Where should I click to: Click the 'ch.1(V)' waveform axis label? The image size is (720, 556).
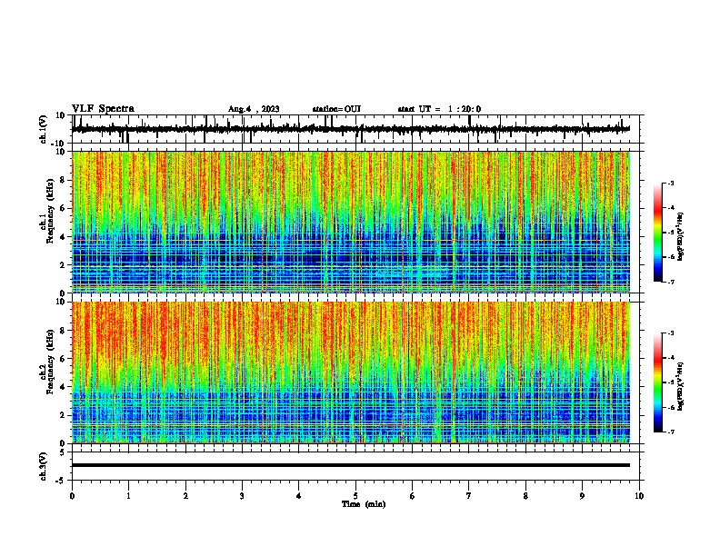pyautogui.click(x=44, y=129)
